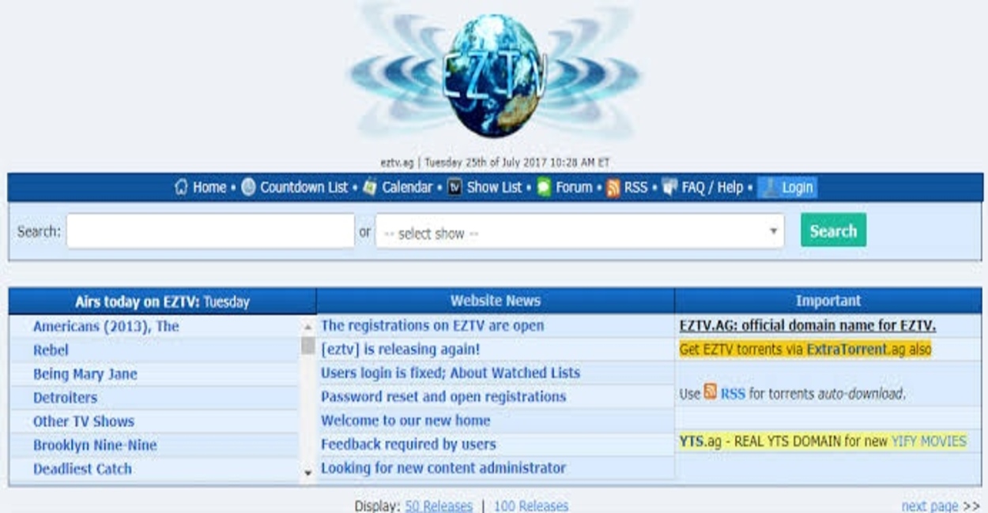
Task: Click the EZTV globe logo
Action: click(495, 76)
